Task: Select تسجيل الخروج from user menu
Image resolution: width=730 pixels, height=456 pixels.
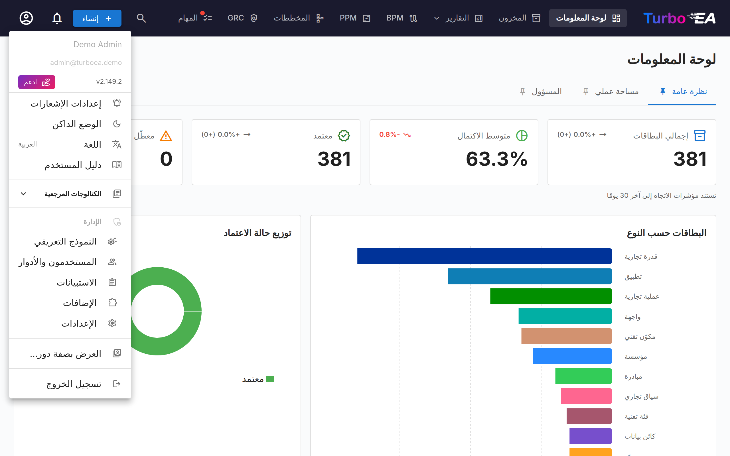Action: 70,384
